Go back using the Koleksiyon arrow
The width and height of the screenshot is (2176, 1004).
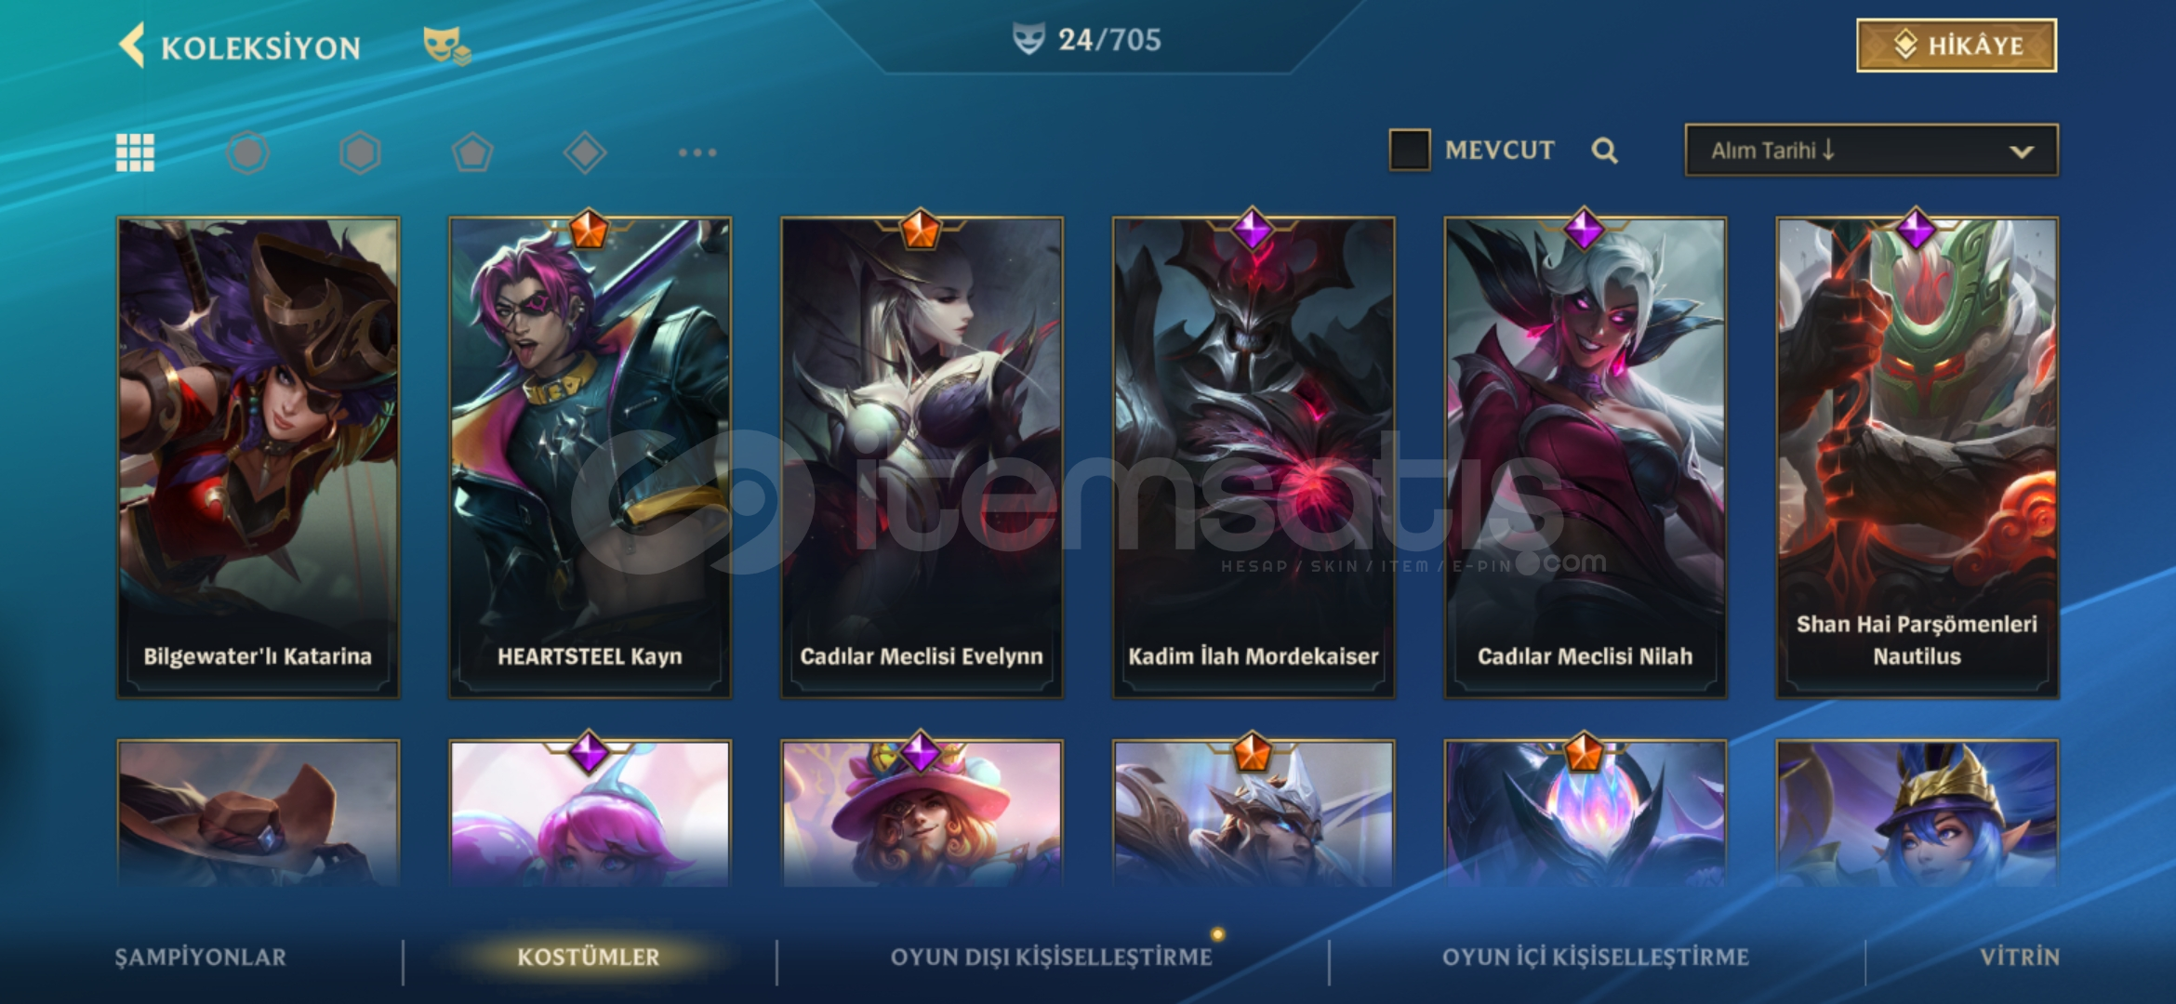click(x=133, y=46)
